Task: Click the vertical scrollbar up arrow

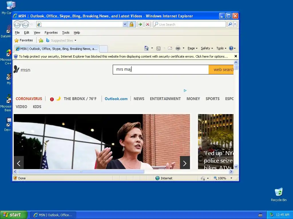Action: click(x=236, y=62)
